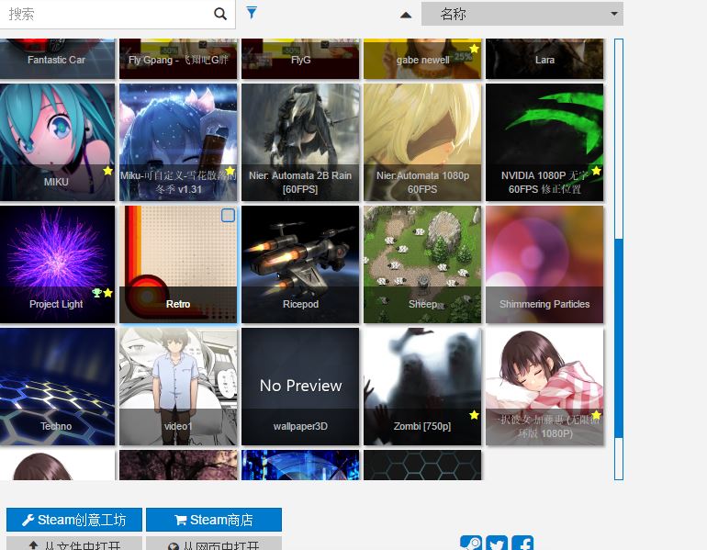Click the star on Zombi [750p] tile
707x550 pixels.
click(x=474, y=415)
